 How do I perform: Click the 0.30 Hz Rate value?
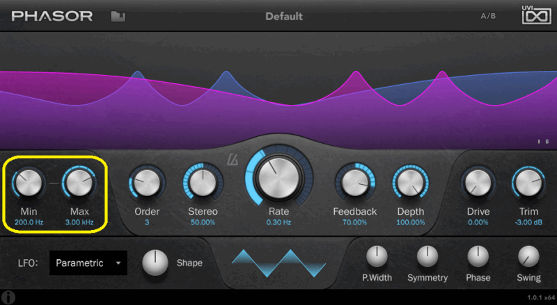279,223
